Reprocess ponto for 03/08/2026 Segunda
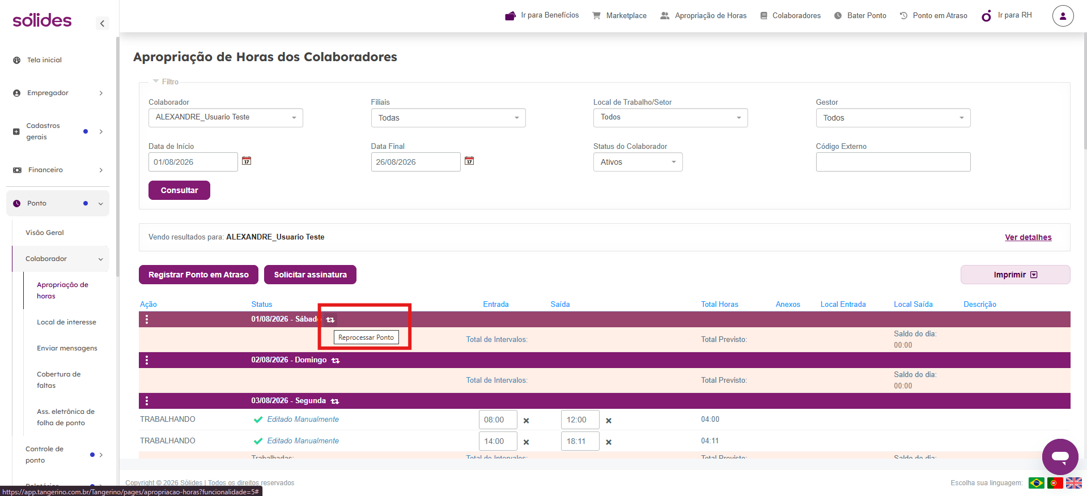1087x496 pixels. (335, 401)
